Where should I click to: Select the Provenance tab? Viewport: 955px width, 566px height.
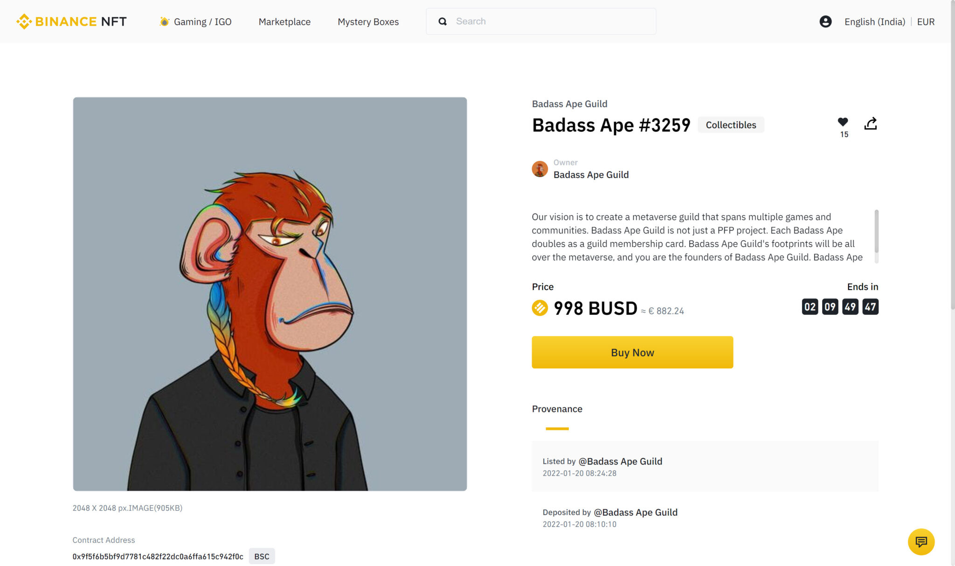click(x=557, y=409)
